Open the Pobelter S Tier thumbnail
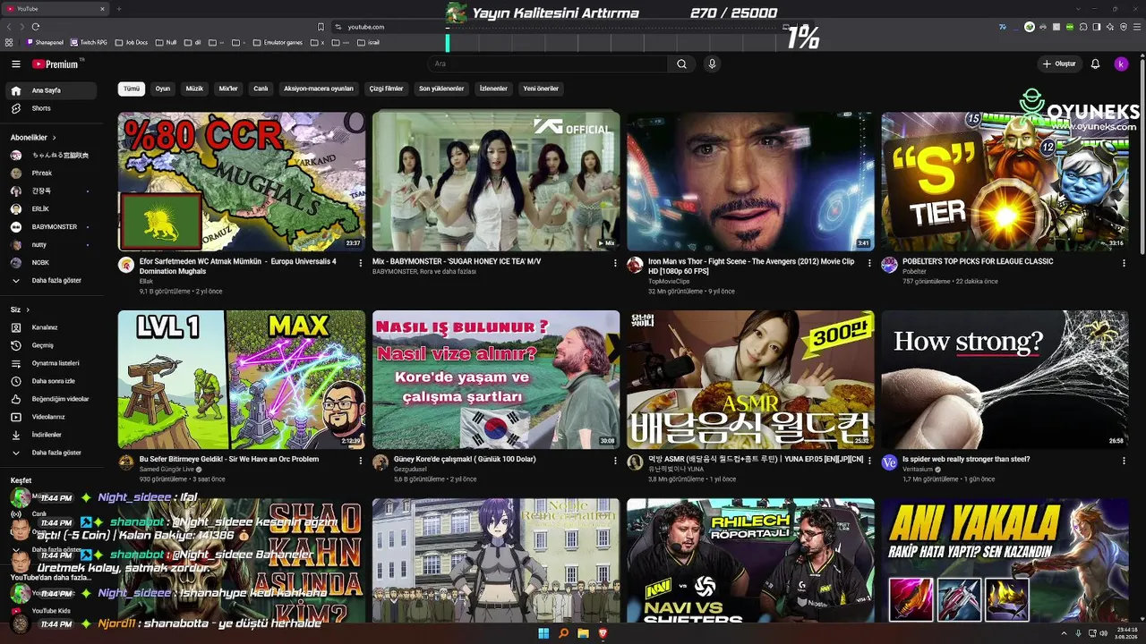The image size is (1146, 644). tap(1005, 181)
